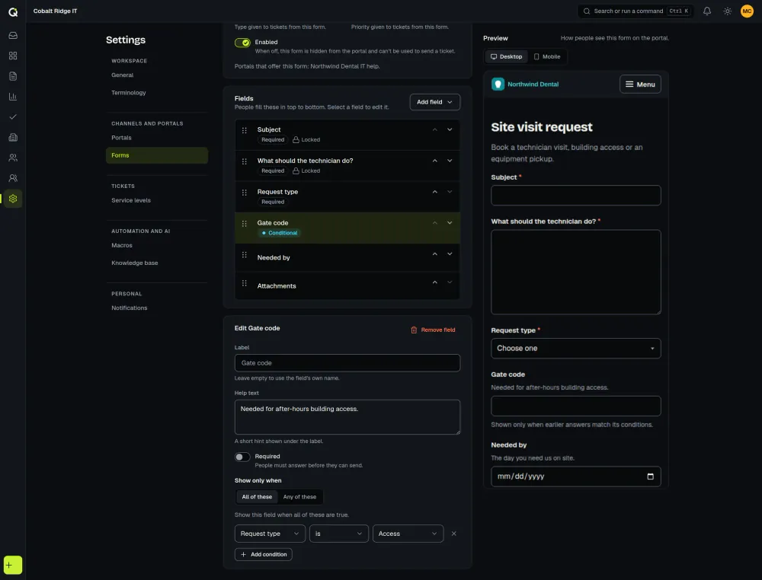This screenshot has height=580, width=762.
Task: Switch preview to Mobile tab
Action: tap(547, 57)
